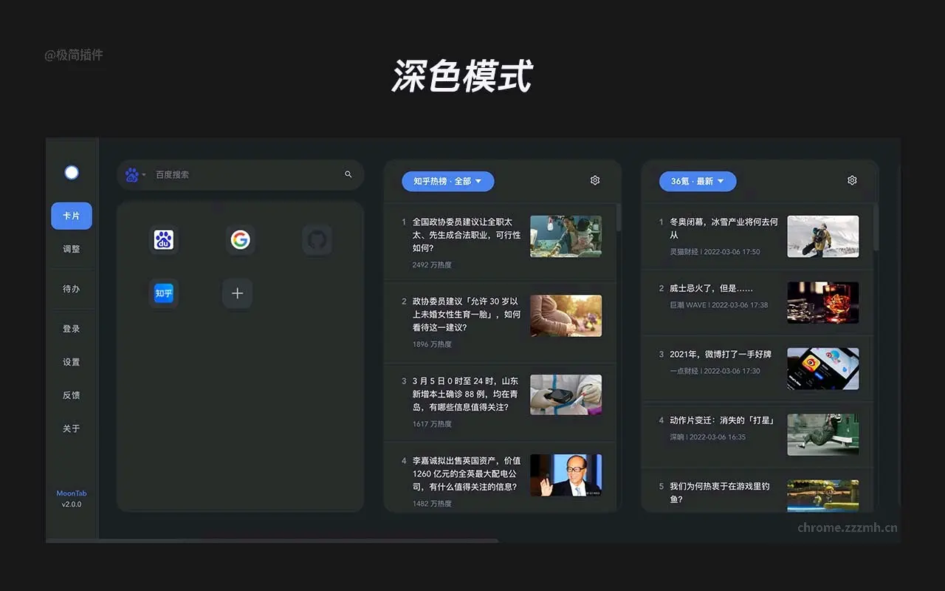The image size is (945, 591).
Task: Open settings for the 36Kr news card
Action: pos(851,180)
